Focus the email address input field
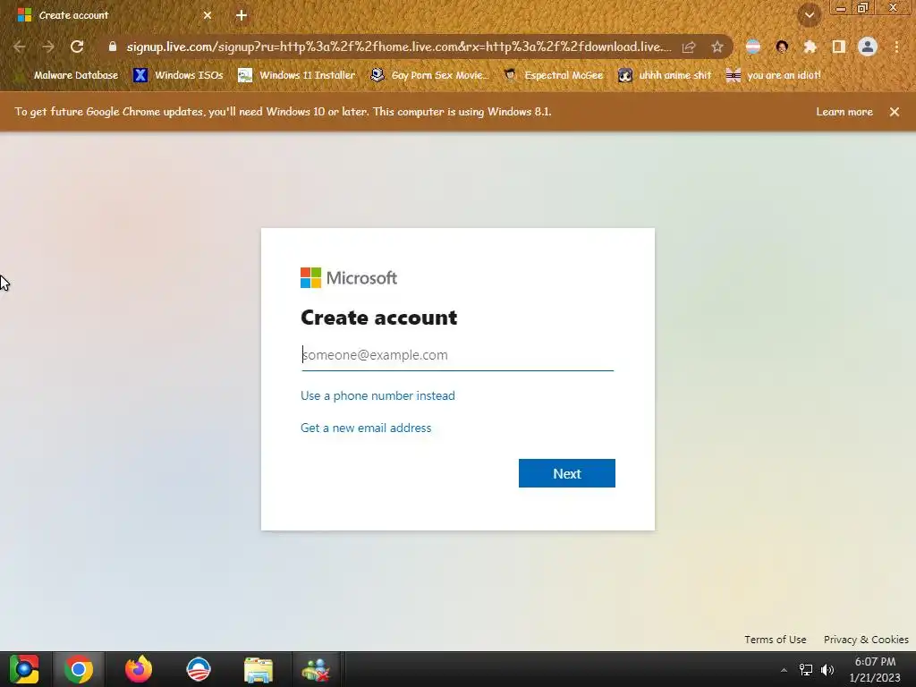916x687 pixels. 457,354
